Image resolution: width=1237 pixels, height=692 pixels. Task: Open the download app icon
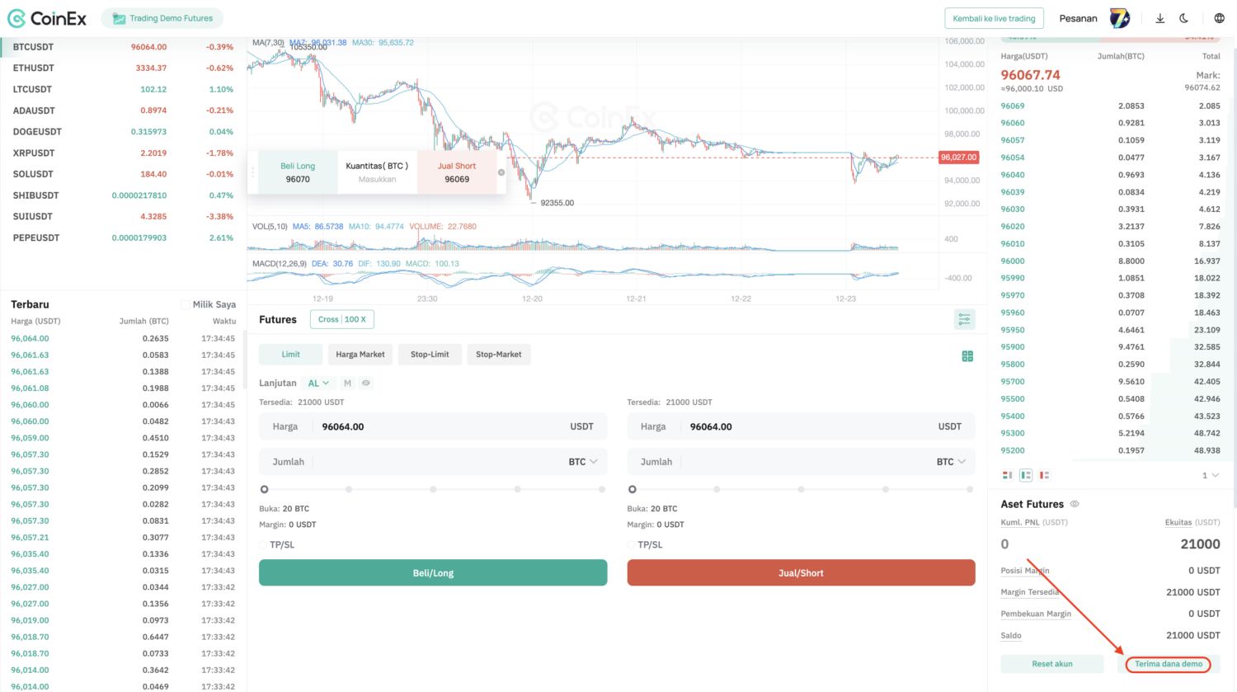pos(1159,18)
